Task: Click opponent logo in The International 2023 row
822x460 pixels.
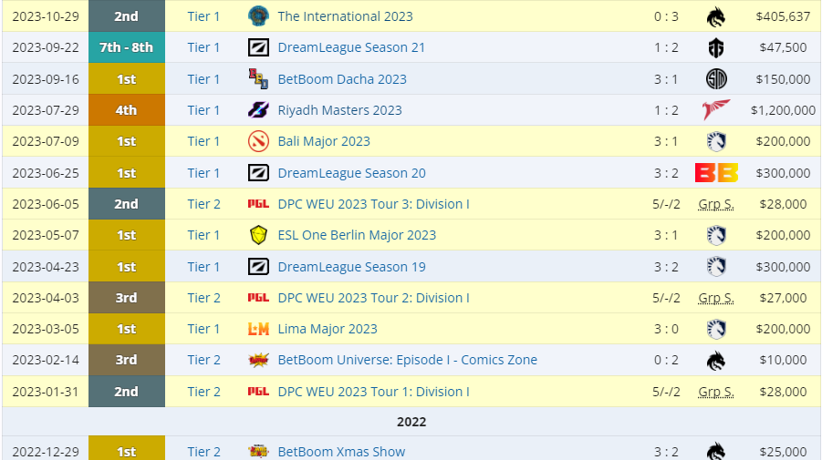Action: point(716,16)
